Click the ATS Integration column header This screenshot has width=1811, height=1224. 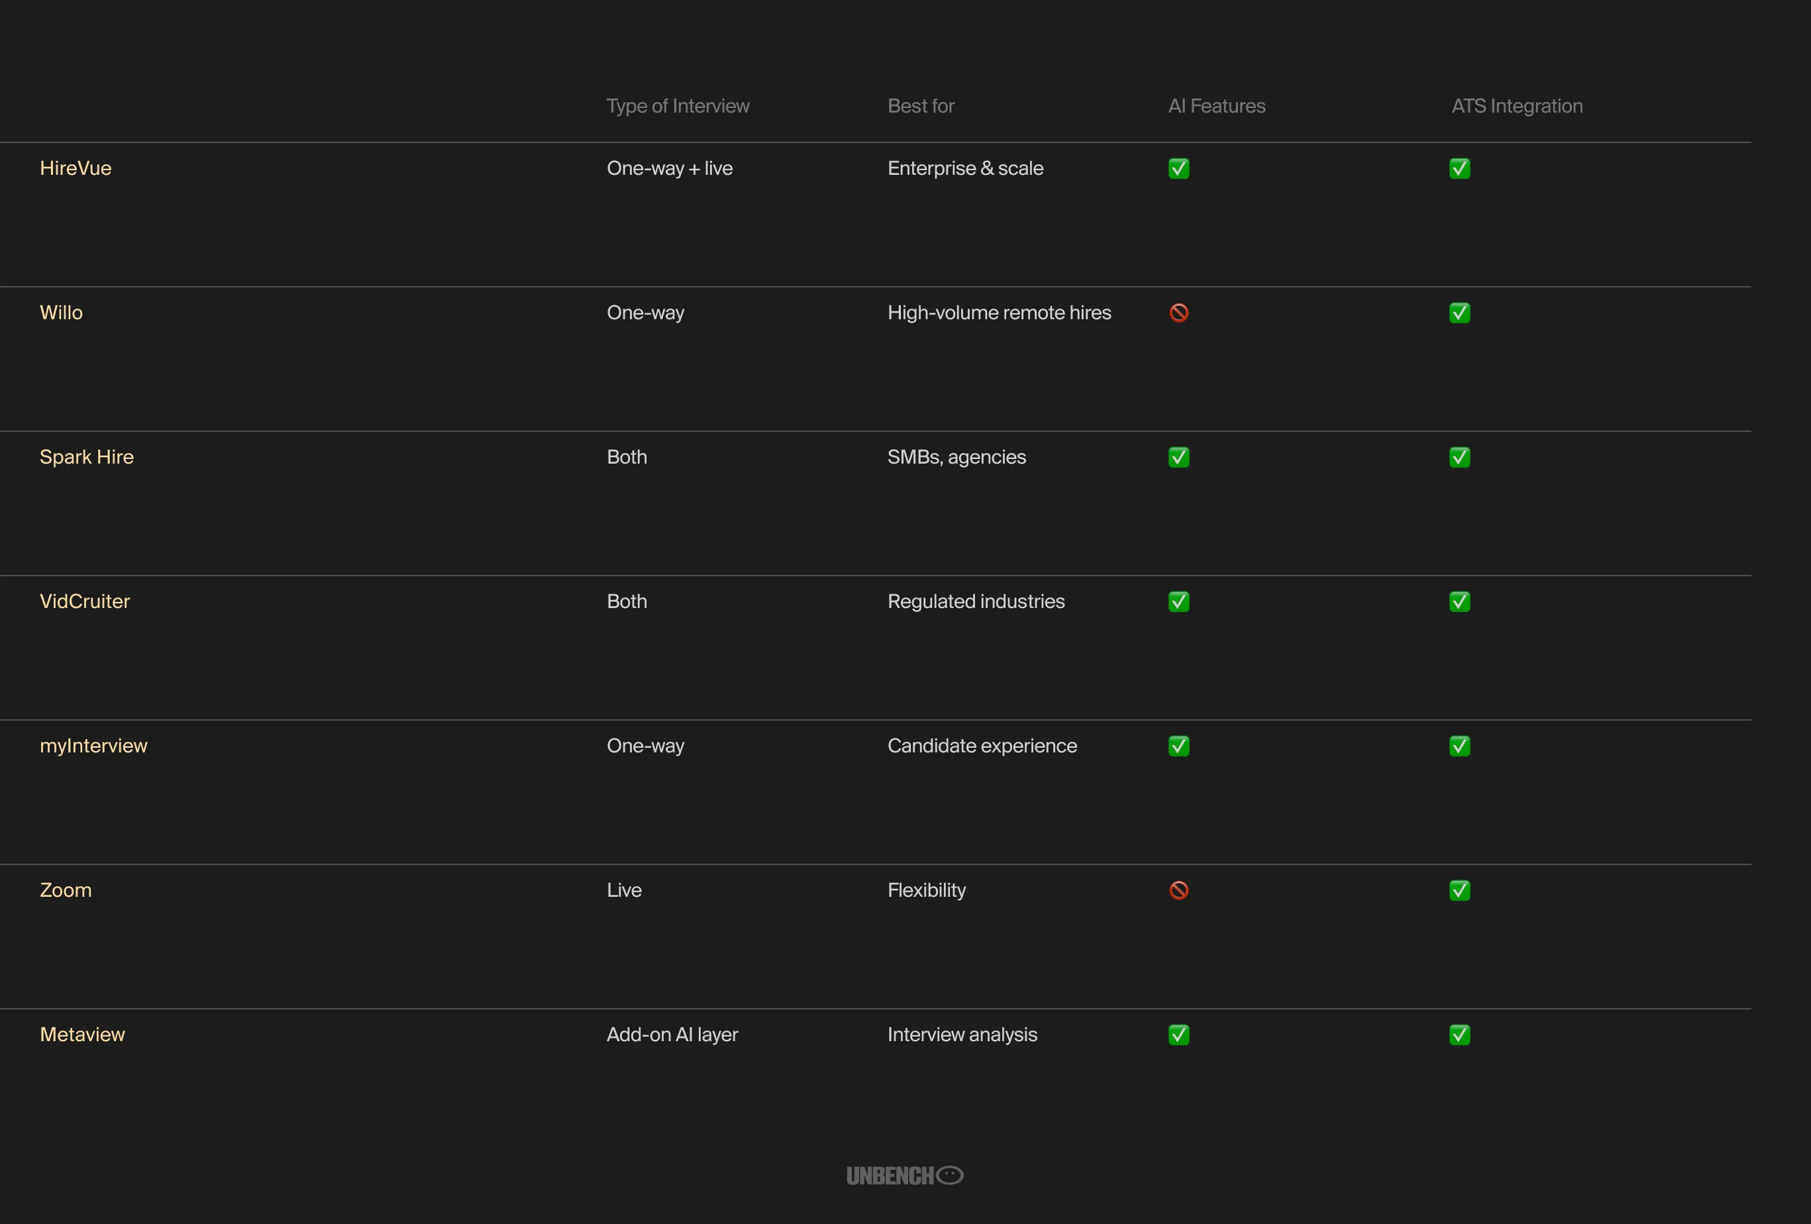(x=1516, y=106)
